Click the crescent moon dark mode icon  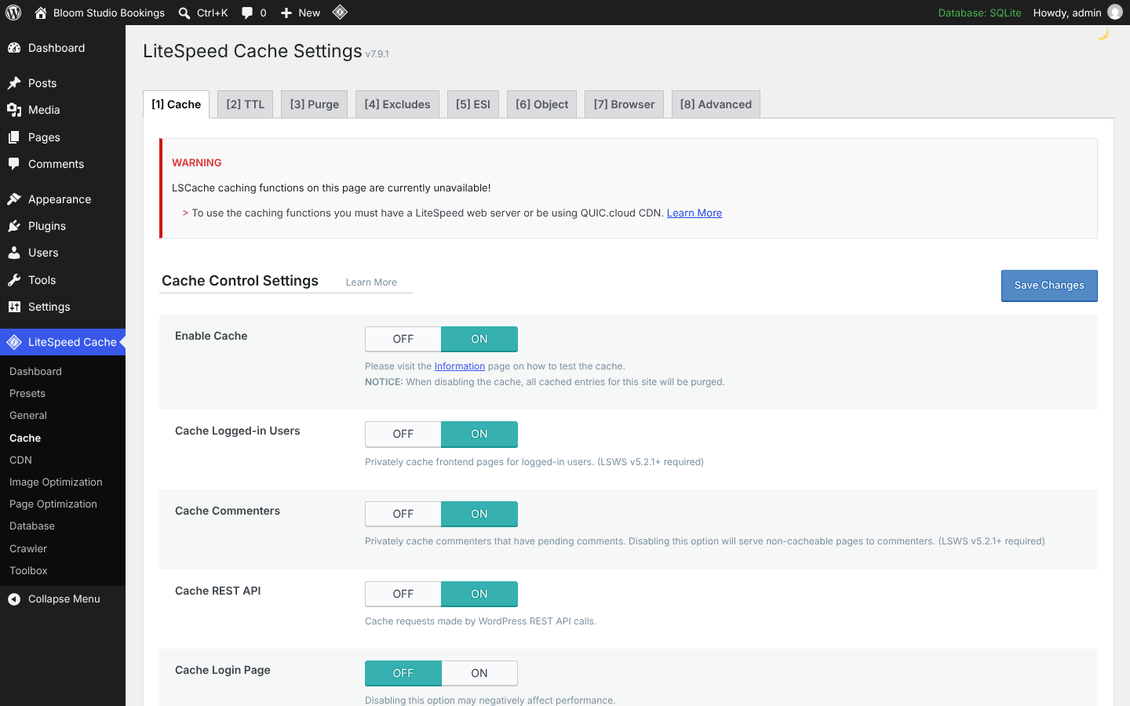tap(1103, 33)
